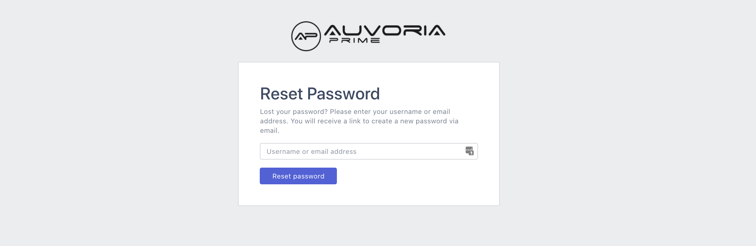Click the "Username or email address" placeholder text
The width and height of the screenshot is (756, 246).
[311, 152]
